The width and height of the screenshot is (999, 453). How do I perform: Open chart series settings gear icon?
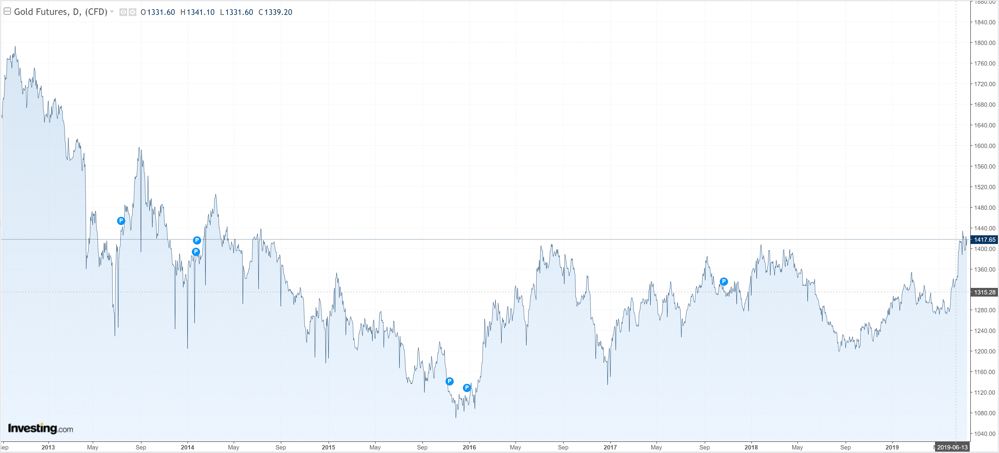coord(133,12)
